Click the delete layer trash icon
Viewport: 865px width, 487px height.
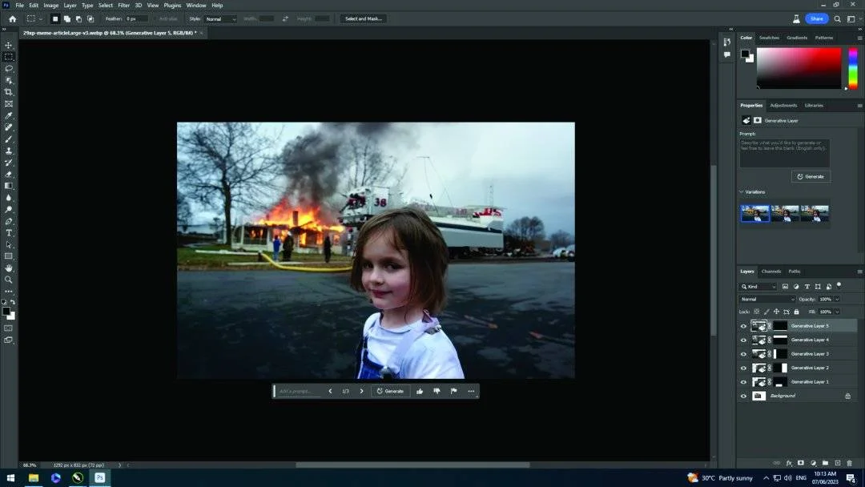[850, 463]
